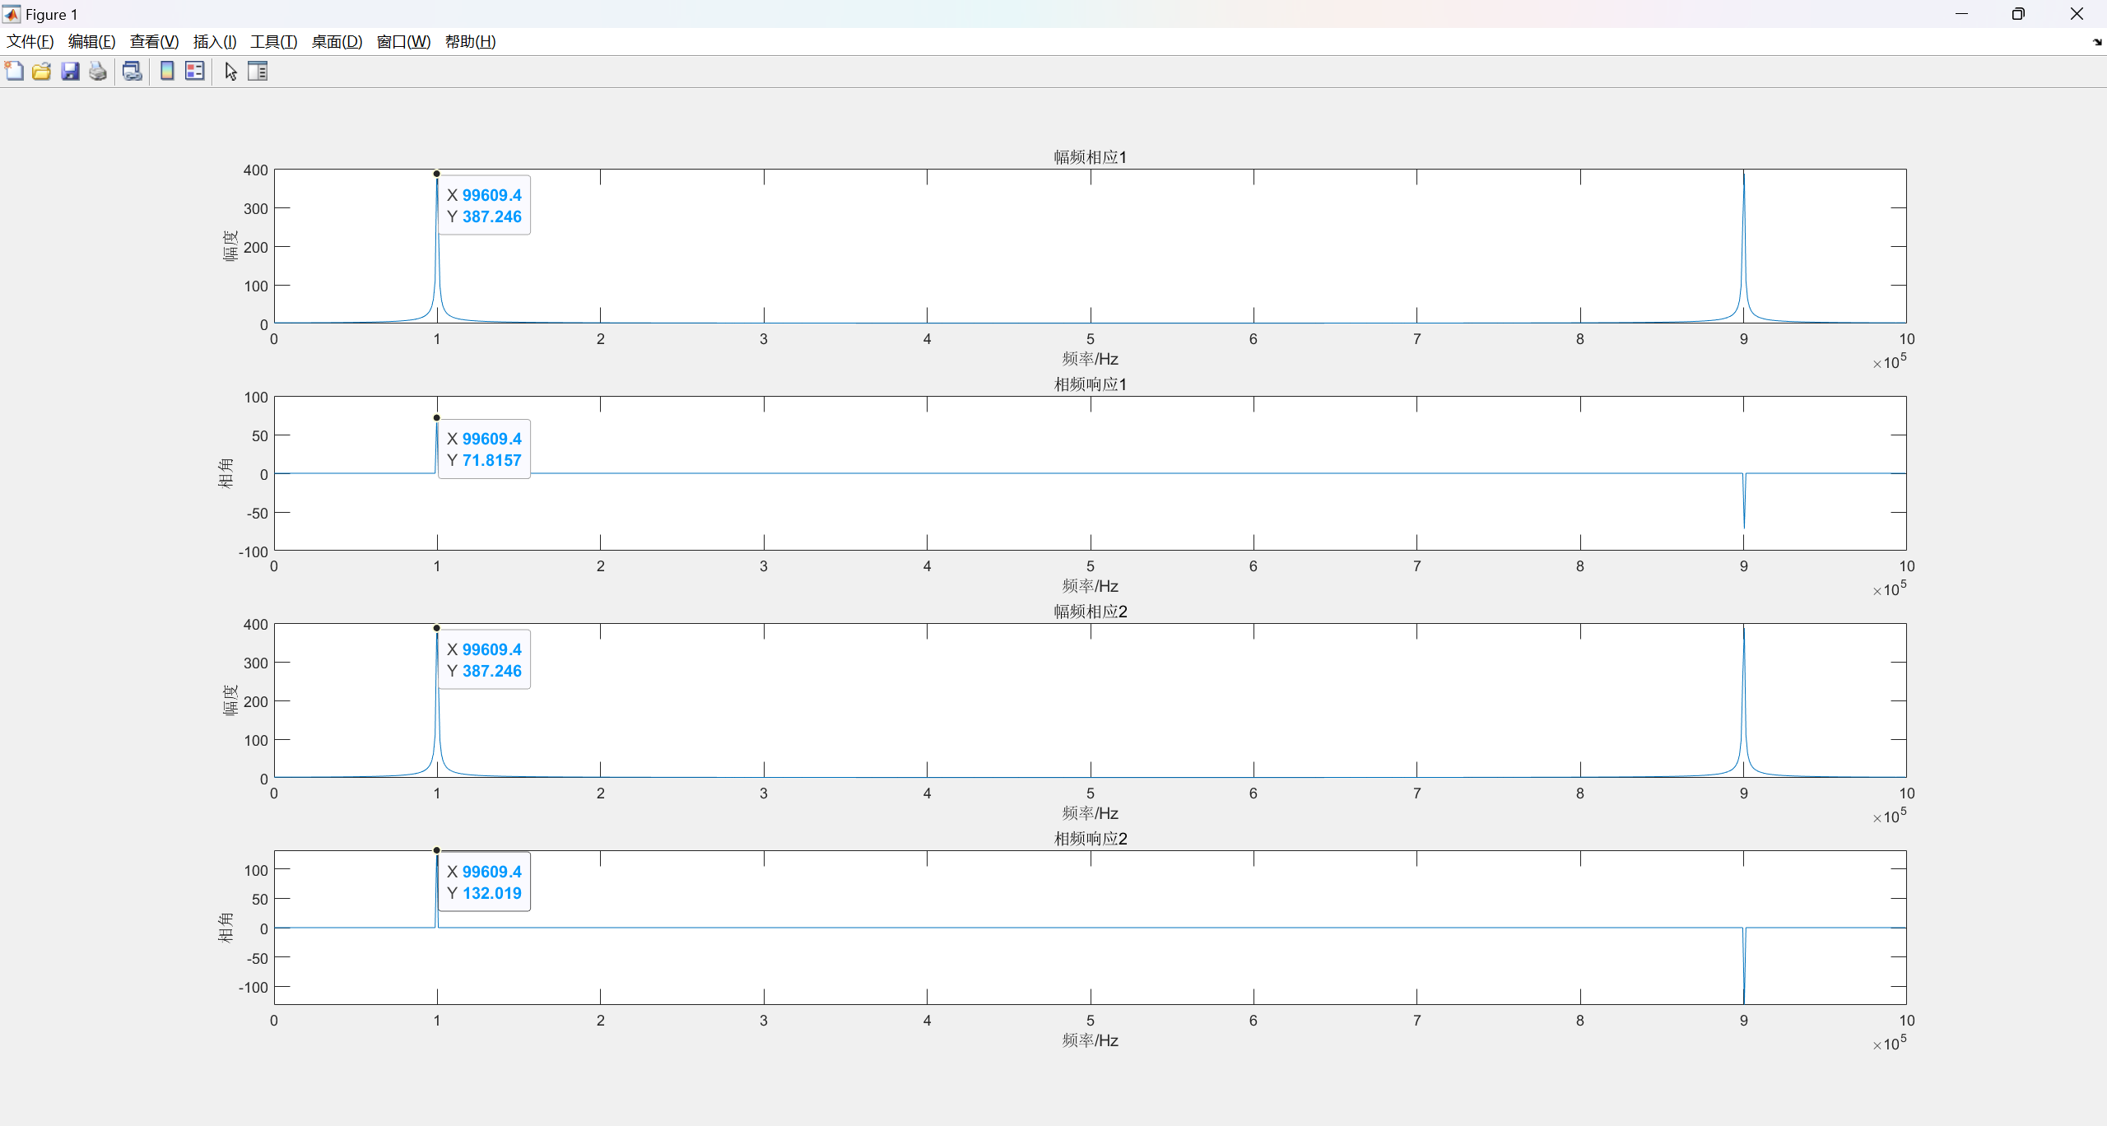
Task: Click the title 相频响应1
Action: pos(1091,384)
